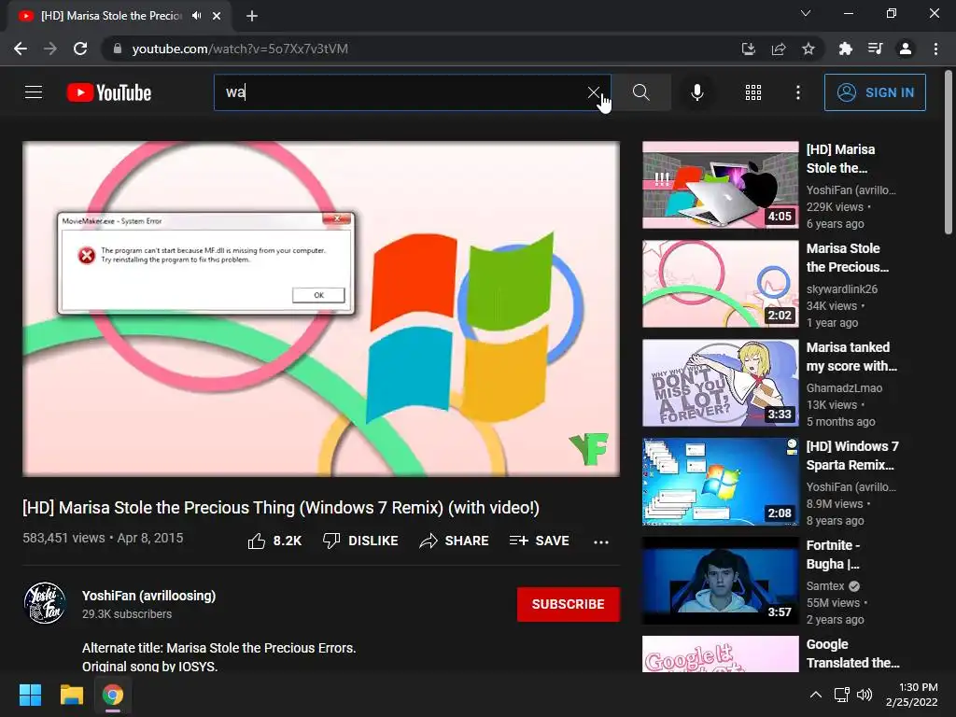This screenshot has height=717, width=956.
Task: Open the YouTube apps grid icon
Action: 753,92
